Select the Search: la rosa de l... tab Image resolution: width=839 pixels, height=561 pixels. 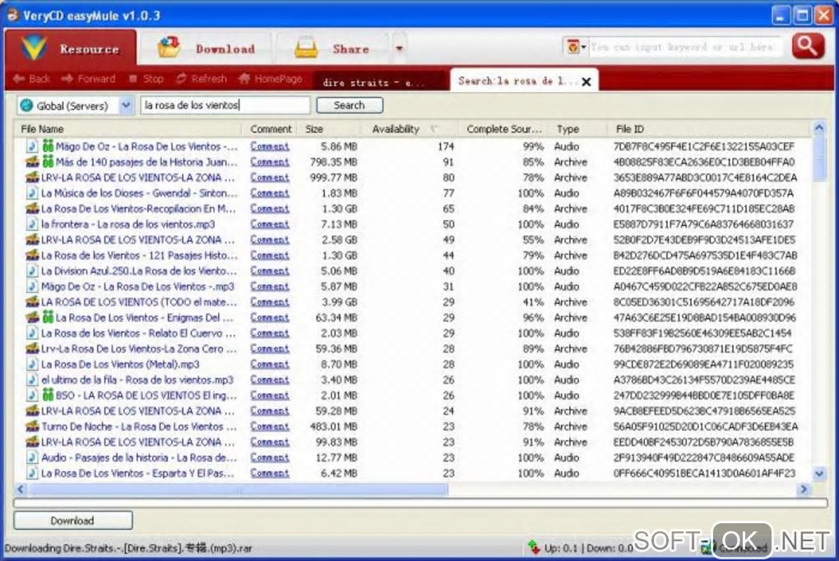[515, 81]
